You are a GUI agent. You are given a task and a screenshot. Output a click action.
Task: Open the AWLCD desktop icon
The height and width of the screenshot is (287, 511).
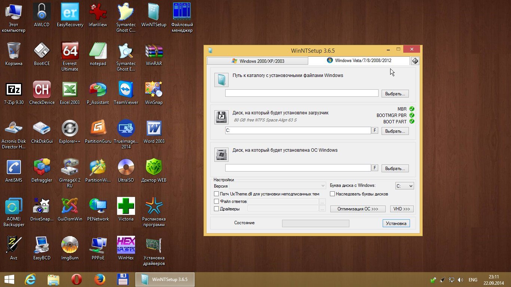42,15
